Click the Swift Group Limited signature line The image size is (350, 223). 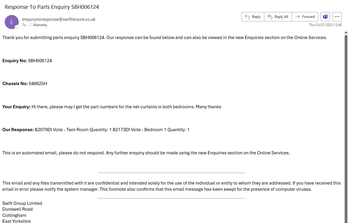(22, 203)
